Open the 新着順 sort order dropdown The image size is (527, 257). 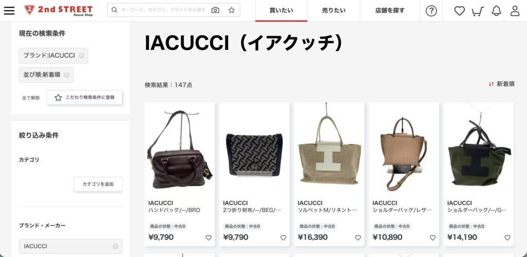(x=501, y=84)
